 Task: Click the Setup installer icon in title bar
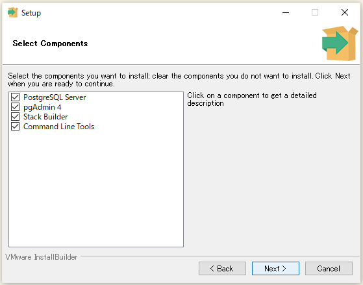[12, 12]
